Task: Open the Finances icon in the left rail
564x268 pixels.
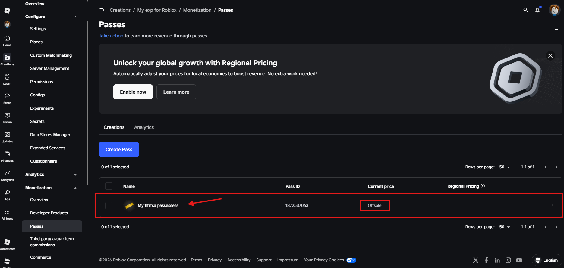Action: 7,156
